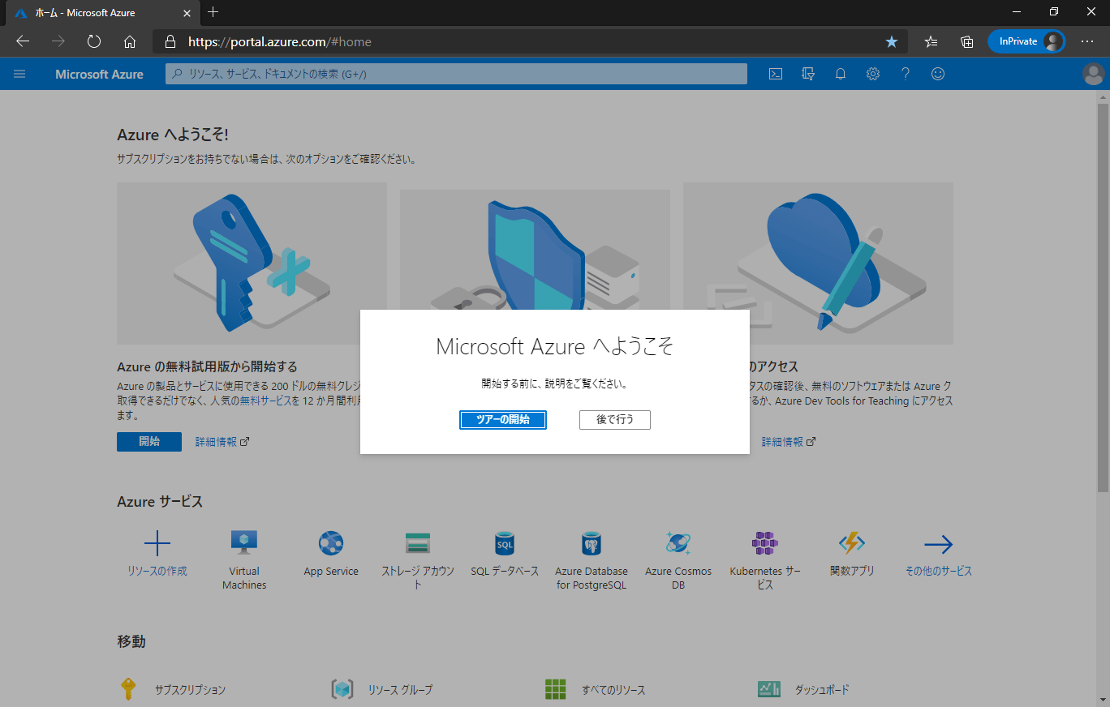
Task: Open the browser settings ellipsis menu
Action: [1087, 41]
